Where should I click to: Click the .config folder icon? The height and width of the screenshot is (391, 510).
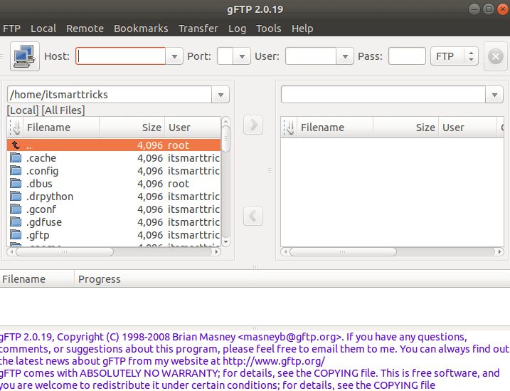pyautogui.click(x=16, y=171)
